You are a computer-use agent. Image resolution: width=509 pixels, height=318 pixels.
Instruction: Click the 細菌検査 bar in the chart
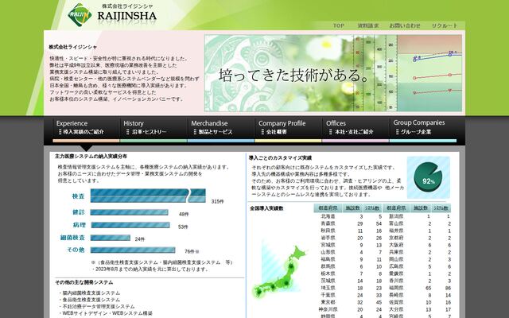[x=110, y=238]
